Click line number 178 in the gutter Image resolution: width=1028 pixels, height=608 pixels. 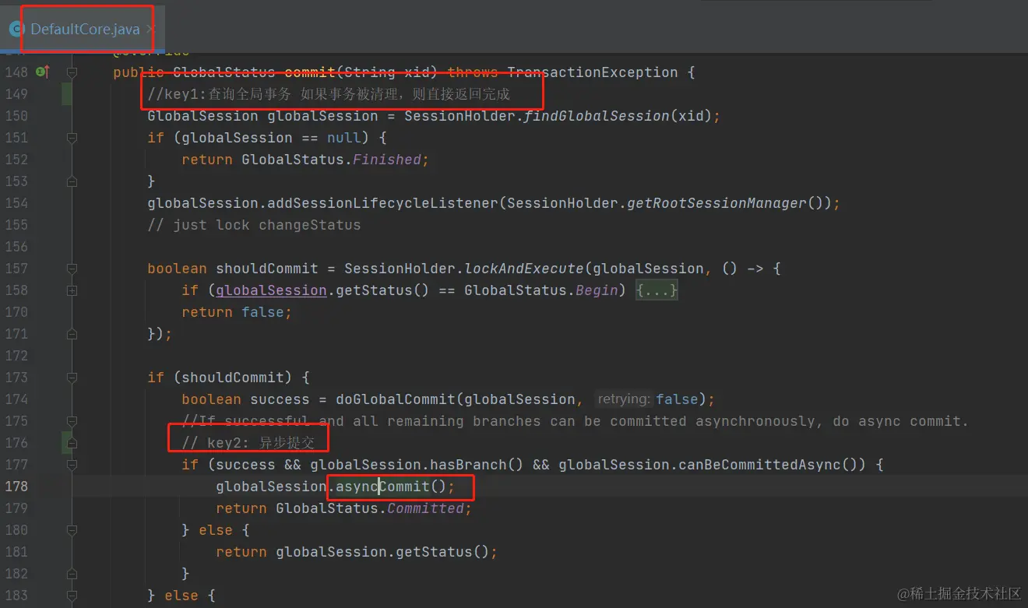coord(16,487)
